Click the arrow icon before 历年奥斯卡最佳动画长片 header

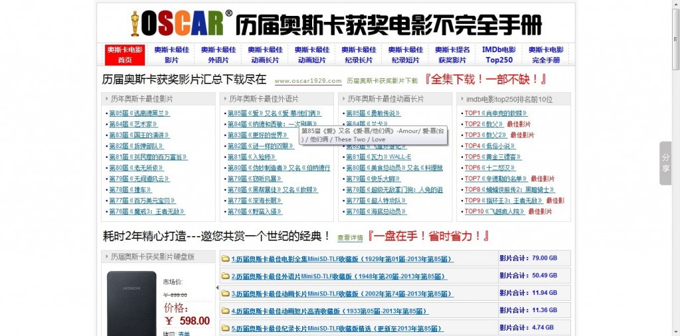[x=343, y=99]
